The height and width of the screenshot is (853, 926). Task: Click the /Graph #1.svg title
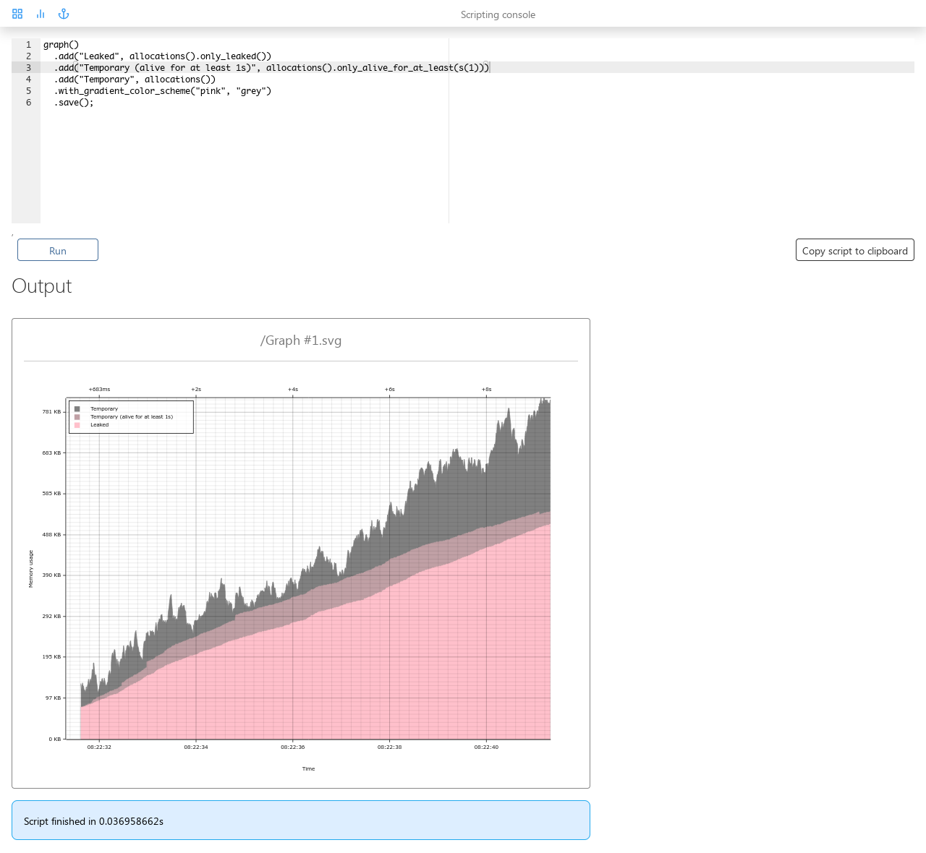coord(301,340)
